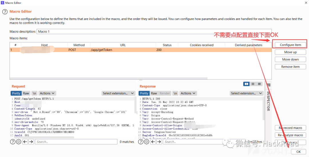Select the Raw tab in the Response panel
The width and height of the screenshot is (309, 157).
tap(154, 93)
